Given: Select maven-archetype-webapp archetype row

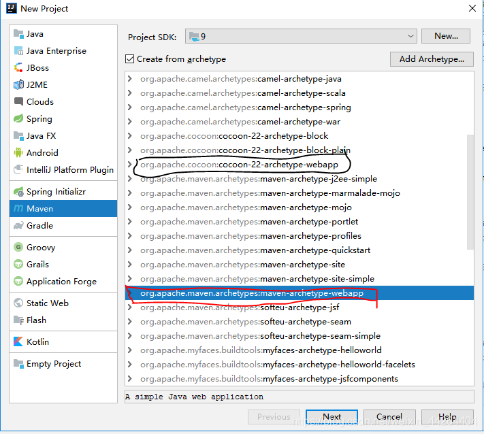Looking at the screenshot, I should click(300, 293).
